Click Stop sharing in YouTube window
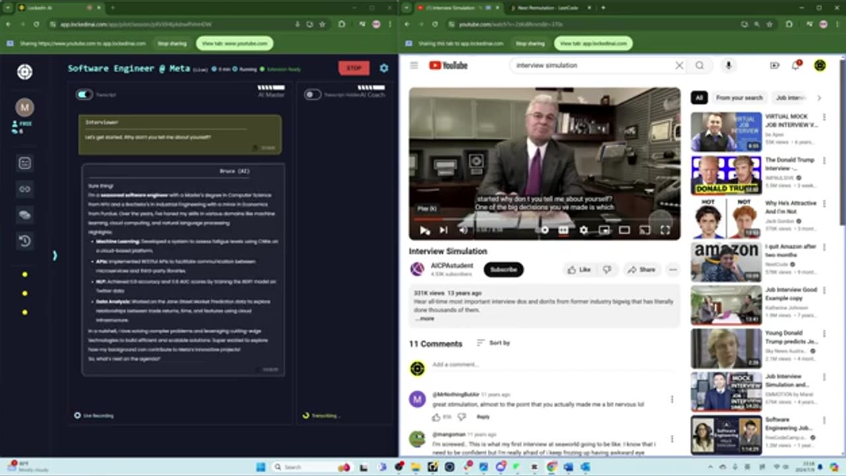Image resolution: width=846 pixels, height=476 pixels. (530, 44)
